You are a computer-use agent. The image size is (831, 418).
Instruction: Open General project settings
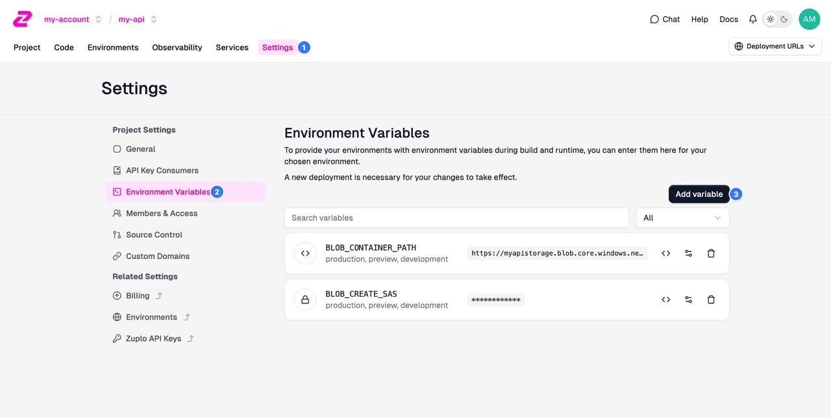(186, 149)
